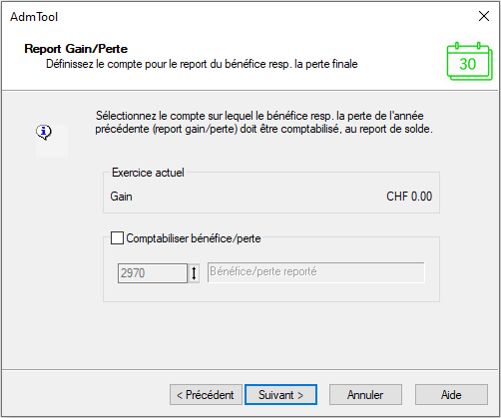Click the Exercice actuel group label
The width and height of the screenshot is (501, 418).
[148, 173]
